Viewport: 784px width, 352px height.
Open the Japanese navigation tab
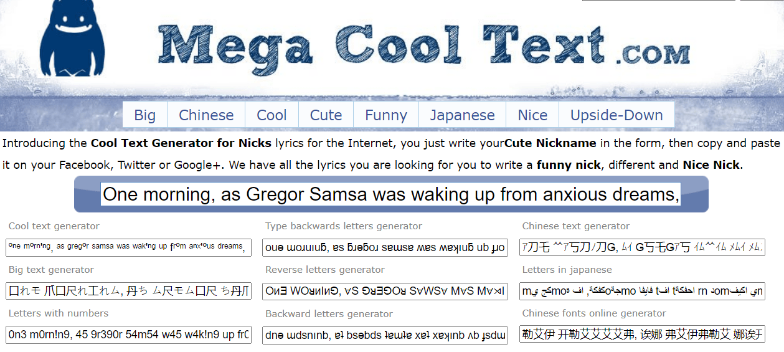pos(462,115)
